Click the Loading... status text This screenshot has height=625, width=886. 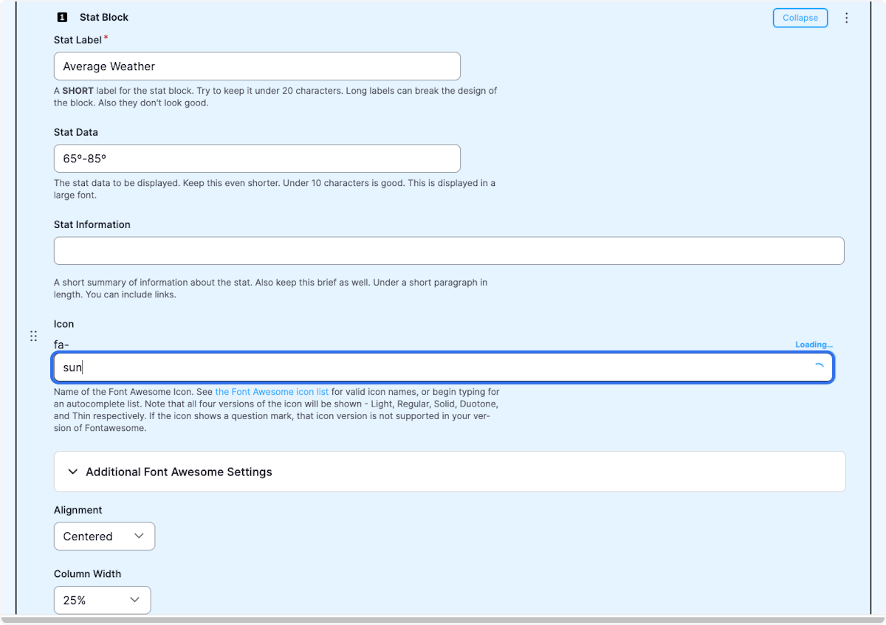pos(814,345)
